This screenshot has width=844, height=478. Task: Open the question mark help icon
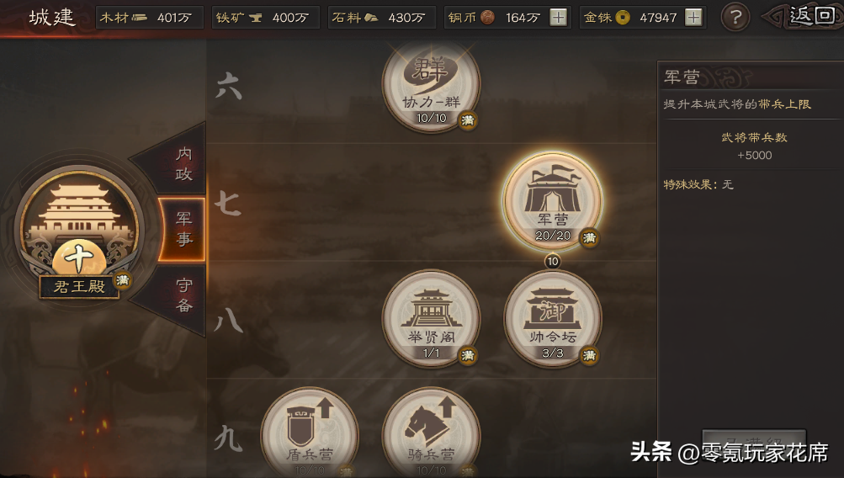pos(735,17)
